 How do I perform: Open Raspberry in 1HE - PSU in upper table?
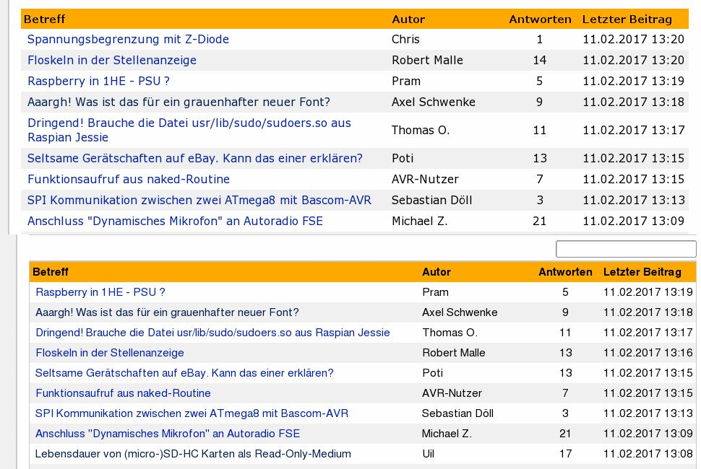click(98, 81)
